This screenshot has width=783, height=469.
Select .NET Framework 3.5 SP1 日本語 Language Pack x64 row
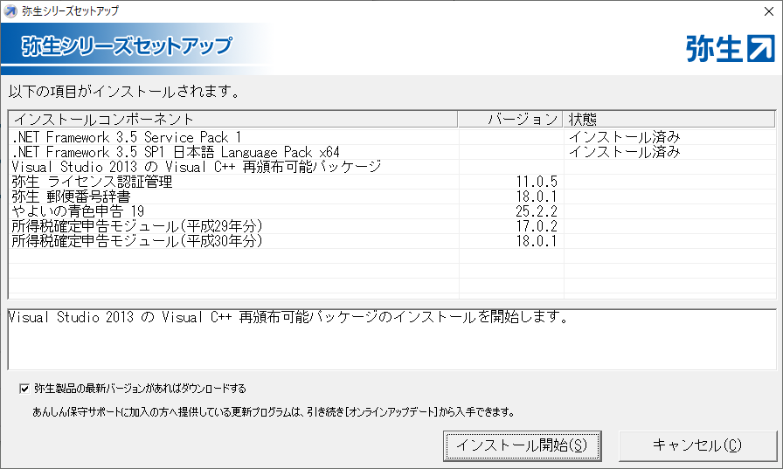point(392,152)
